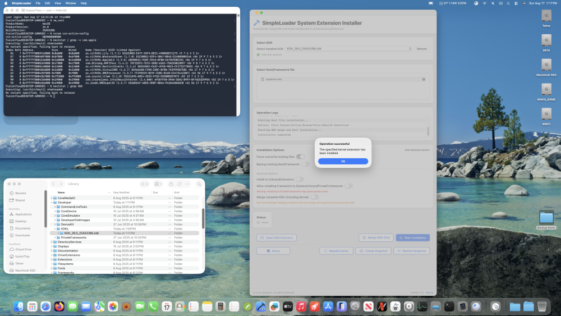Open the Select installed KDK dropdown
561x316 pixels.
point(349,49)
